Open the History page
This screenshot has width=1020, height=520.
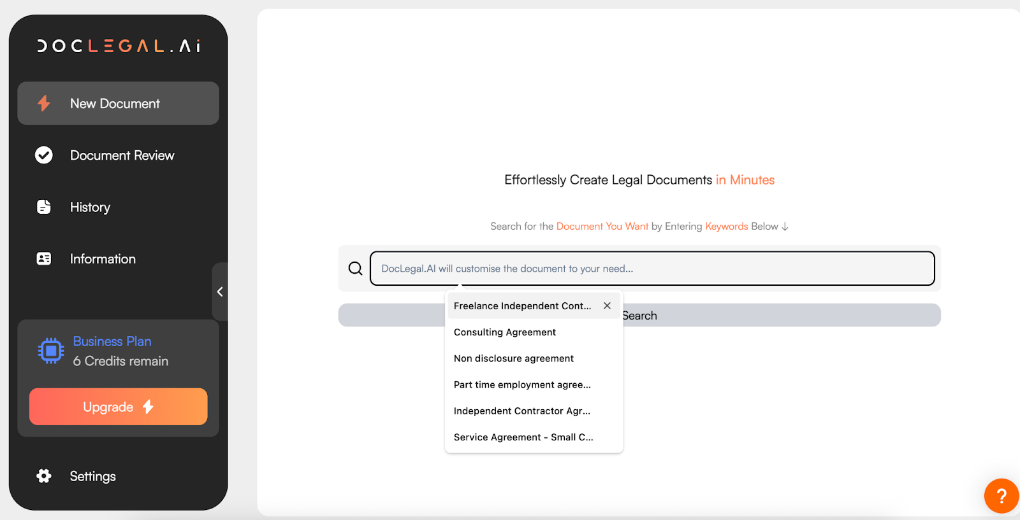119,207
